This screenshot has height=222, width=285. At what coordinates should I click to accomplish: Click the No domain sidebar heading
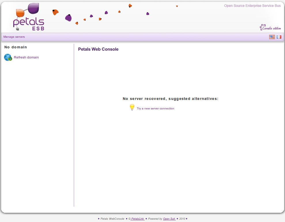tap(16, 47)
